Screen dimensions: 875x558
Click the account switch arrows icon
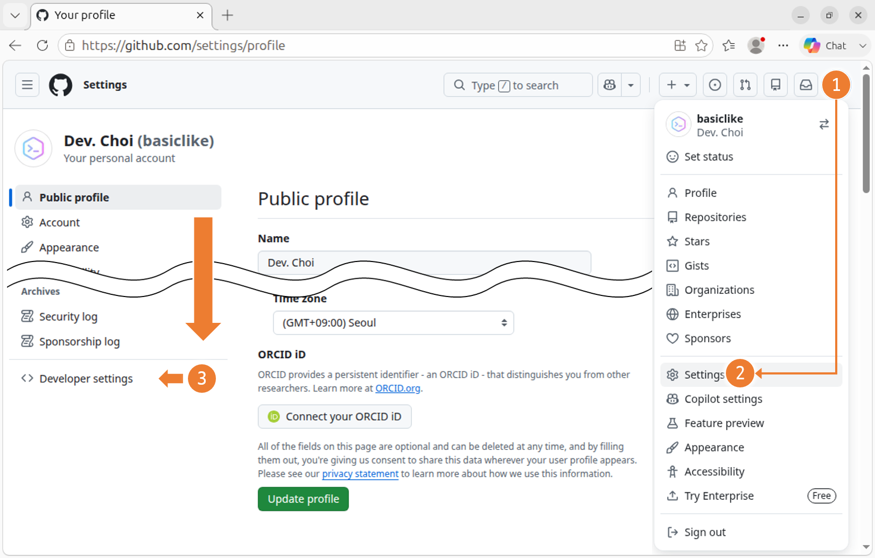tap(824, 125)
